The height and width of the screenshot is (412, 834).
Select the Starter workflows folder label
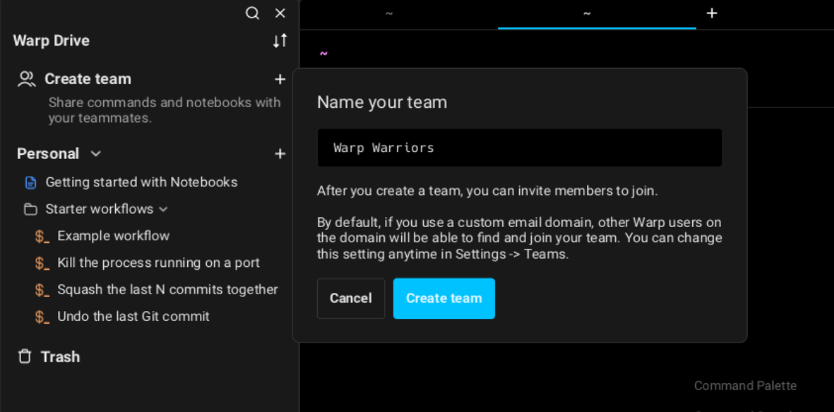tap(100, 210)
